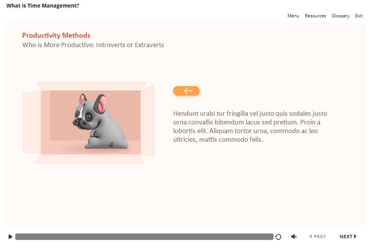This screenshot has height=248, width=369.
Task: Go to the next slide with NEXT
Action: (x=348, y=236)
